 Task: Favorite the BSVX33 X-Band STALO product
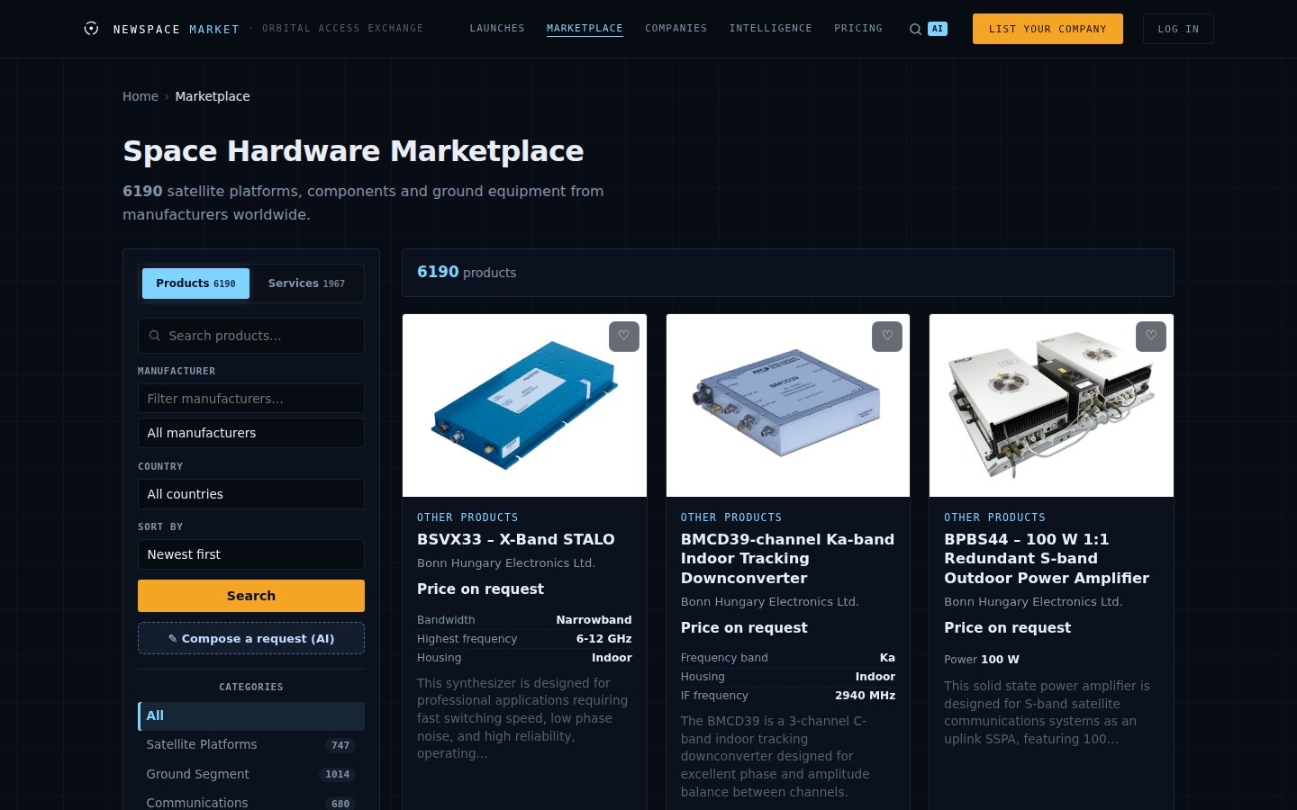tap(624, 337)
